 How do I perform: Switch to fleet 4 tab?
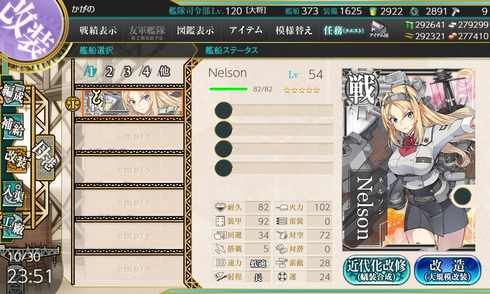(x=145, y=72)
